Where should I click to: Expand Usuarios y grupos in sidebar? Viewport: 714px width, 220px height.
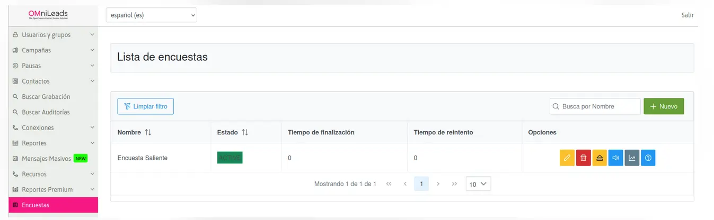coord(53,35)
